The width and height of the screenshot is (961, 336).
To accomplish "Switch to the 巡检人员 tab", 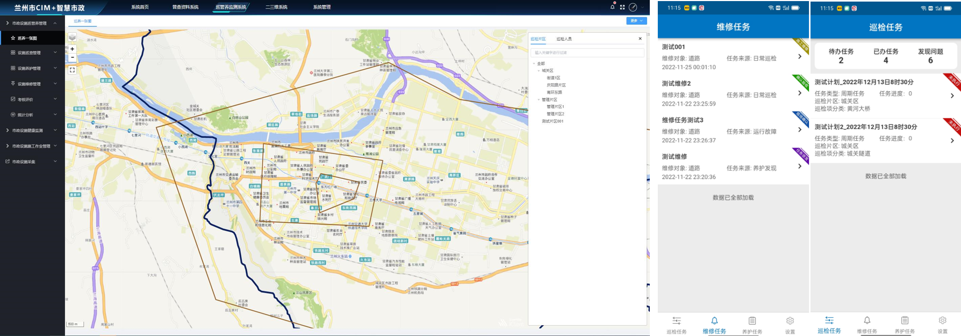I will (564, 39).
